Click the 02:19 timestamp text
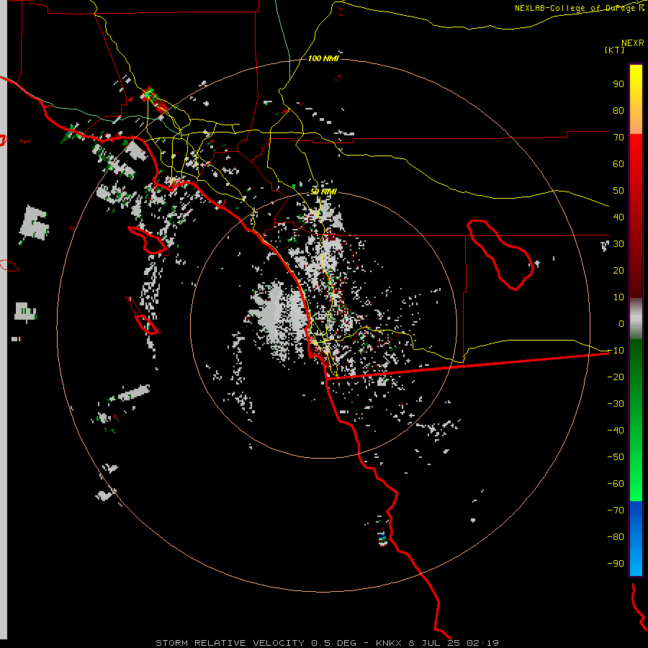Image resolution: width=648 pixels, height=648 pixels. click(x=482, y=643)
